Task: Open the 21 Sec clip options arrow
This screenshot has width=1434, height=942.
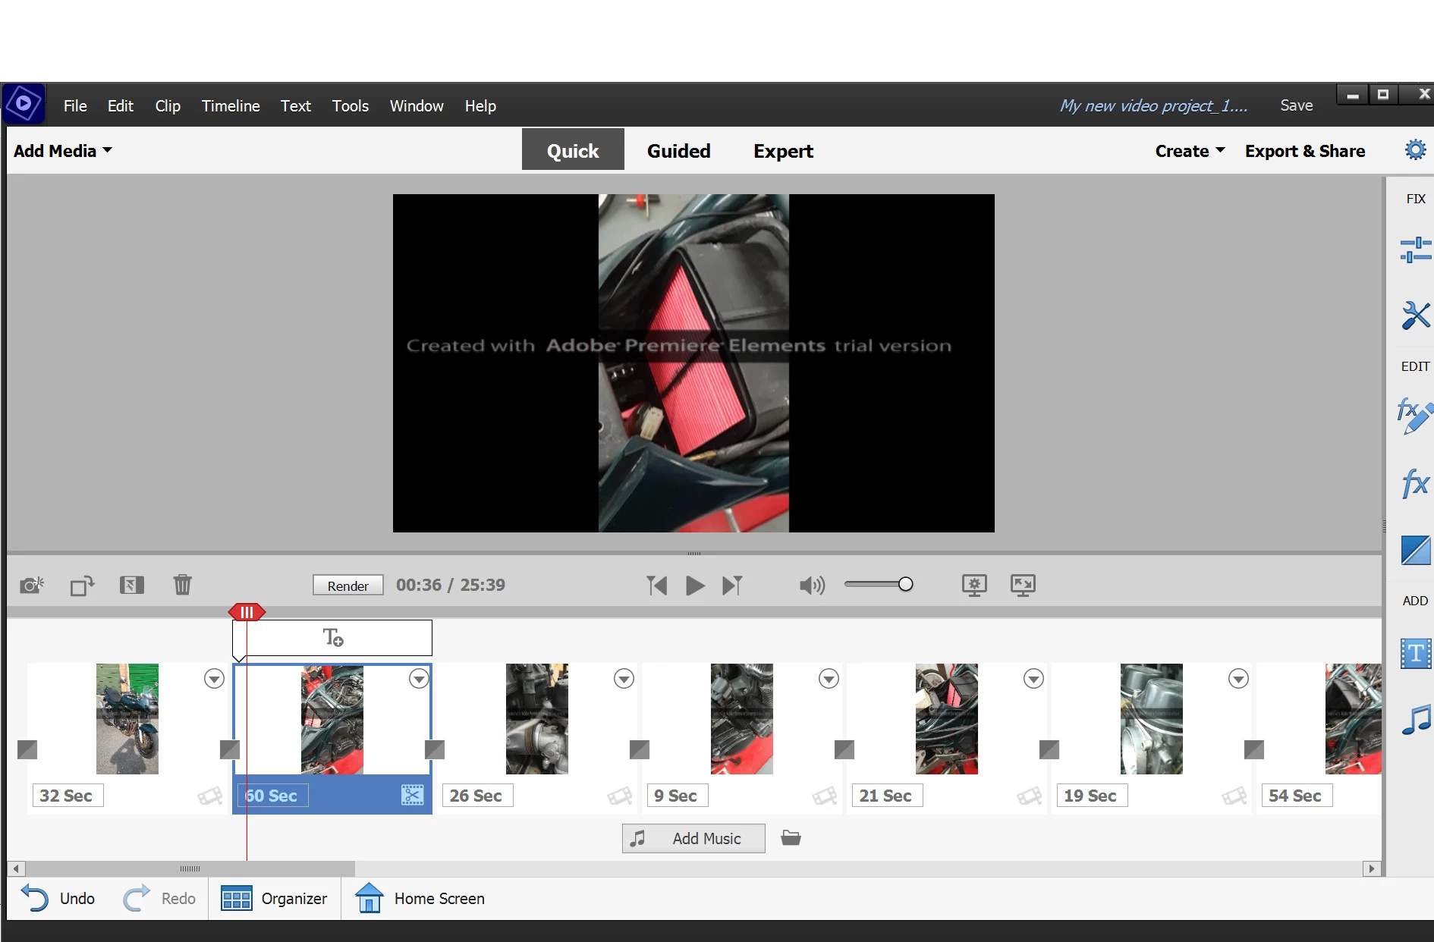Action: [1033, 679]
